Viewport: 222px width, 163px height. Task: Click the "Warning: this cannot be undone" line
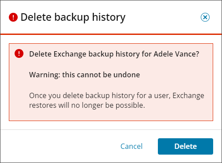click(84, 75)
